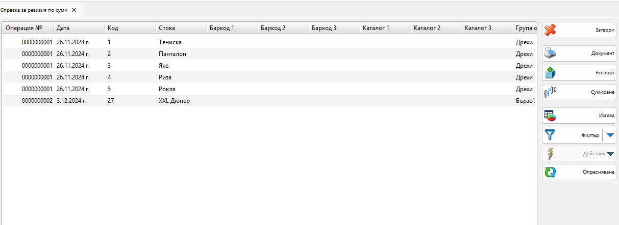
Task: Open the Документ printer icon
Action: (550, 53)
